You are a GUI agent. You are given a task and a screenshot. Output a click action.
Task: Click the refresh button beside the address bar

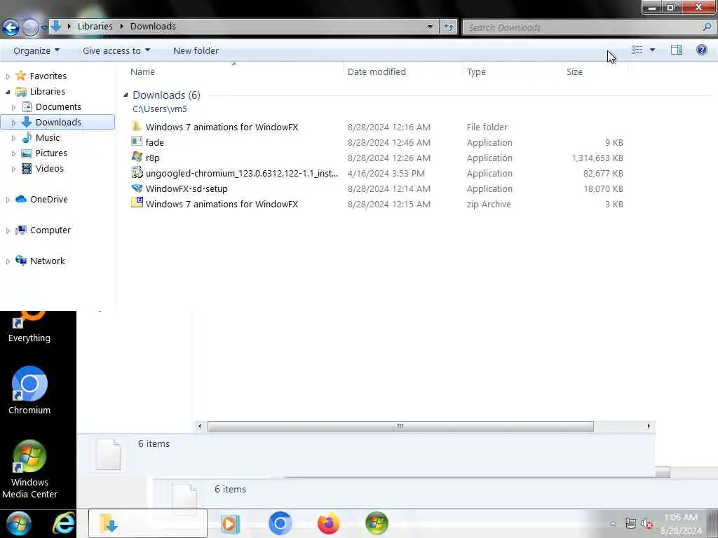(x=448, y=27)
